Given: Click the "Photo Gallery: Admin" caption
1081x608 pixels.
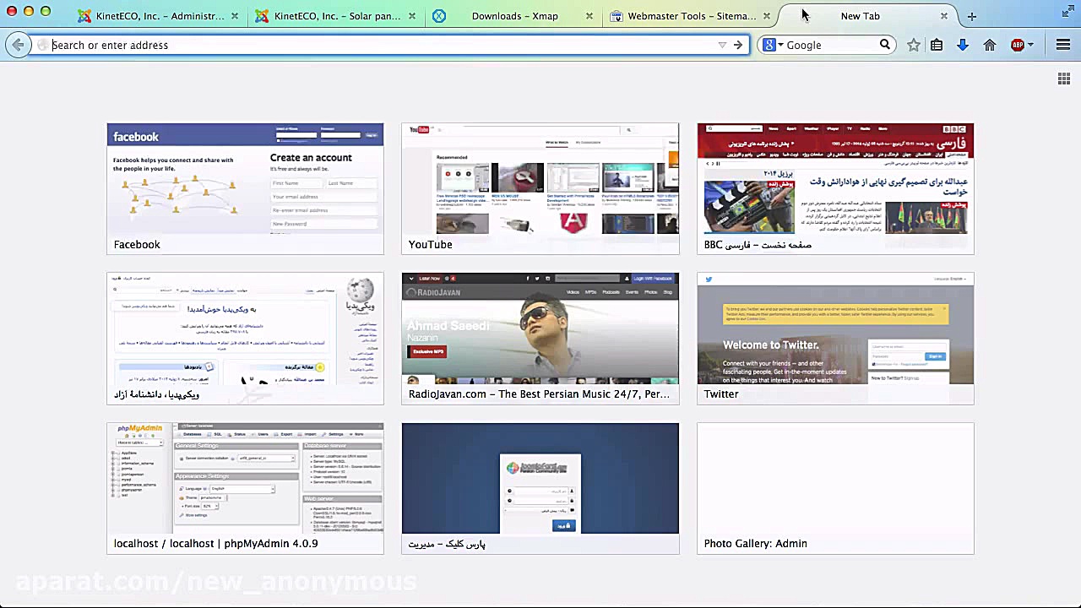Looking at the screenshot, I should click(756, 544).
